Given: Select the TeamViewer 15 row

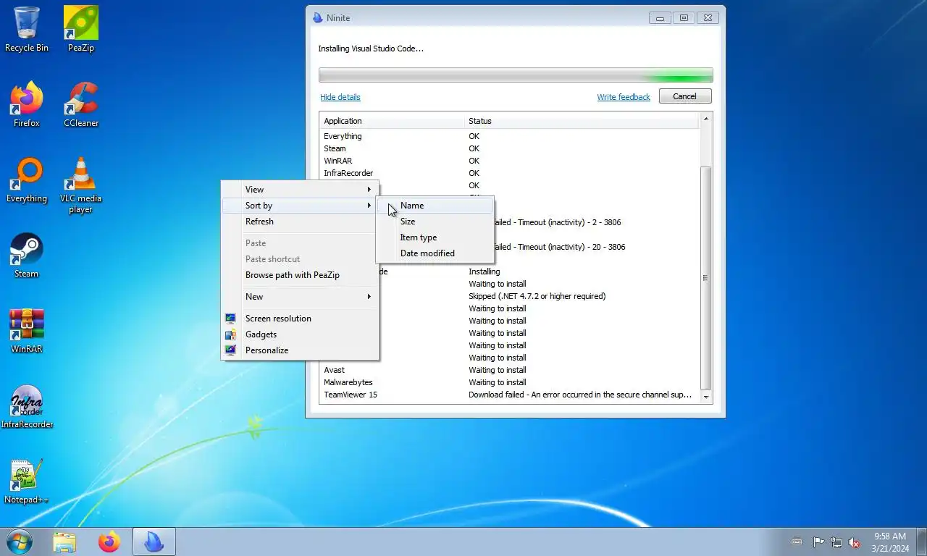Looking at the screenshot, I should 510,395.
